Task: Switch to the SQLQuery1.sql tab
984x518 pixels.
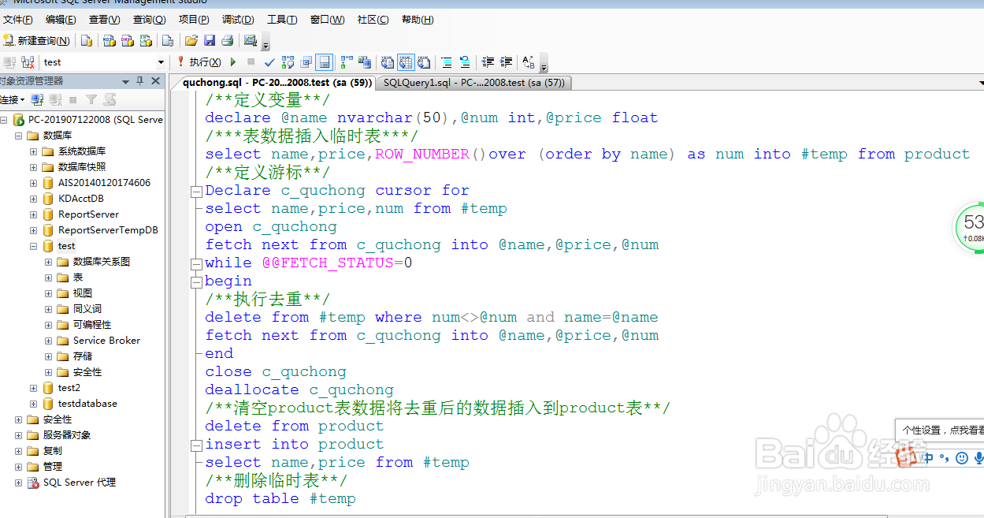Action: pyautogui.click(x=473, y=82)
